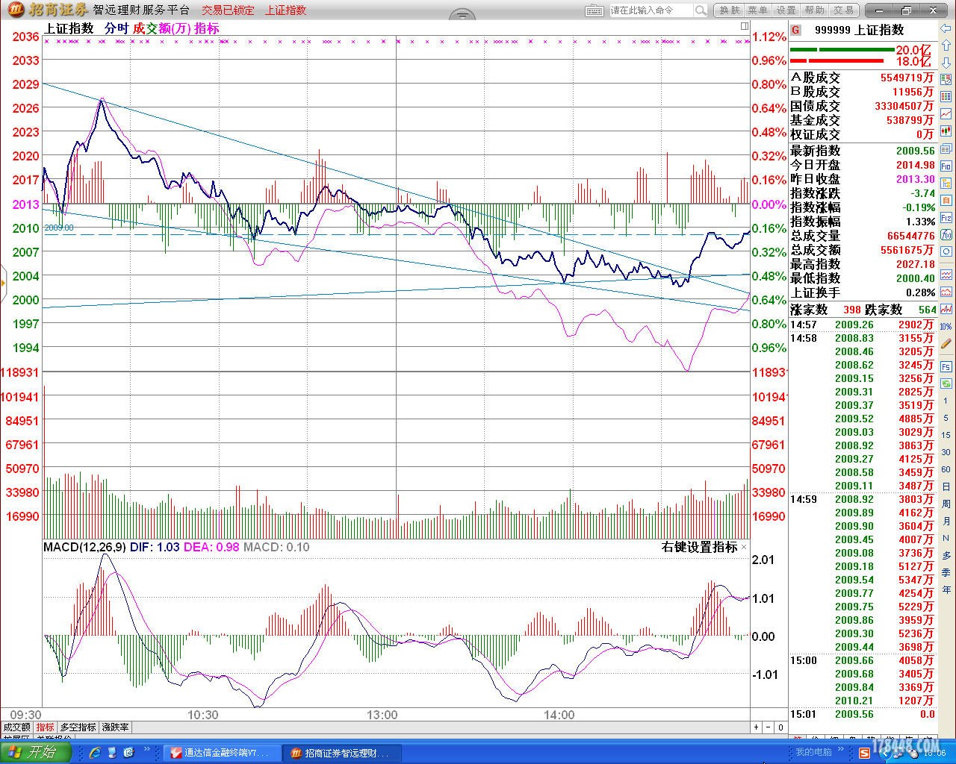Click the F5 chart switch icon
Viewport: 956px width, 764px height.
[946, 367]
